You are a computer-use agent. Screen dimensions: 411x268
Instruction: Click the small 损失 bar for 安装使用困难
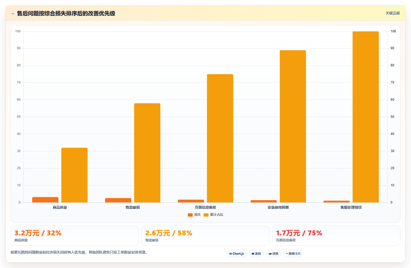tap(264, 201)
